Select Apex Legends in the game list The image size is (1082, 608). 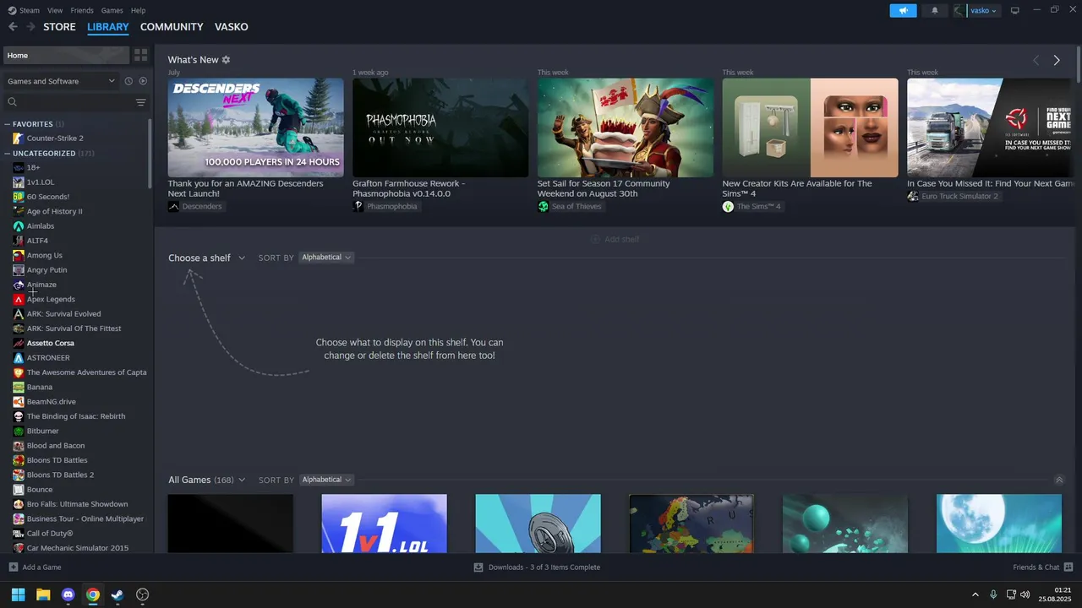click(51, 299)
